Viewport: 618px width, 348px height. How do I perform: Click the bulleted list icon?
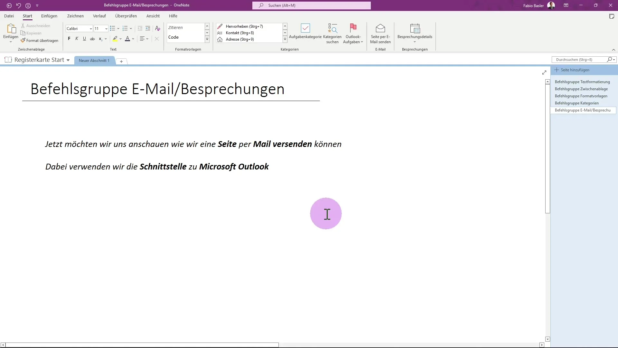coord(112,28)
